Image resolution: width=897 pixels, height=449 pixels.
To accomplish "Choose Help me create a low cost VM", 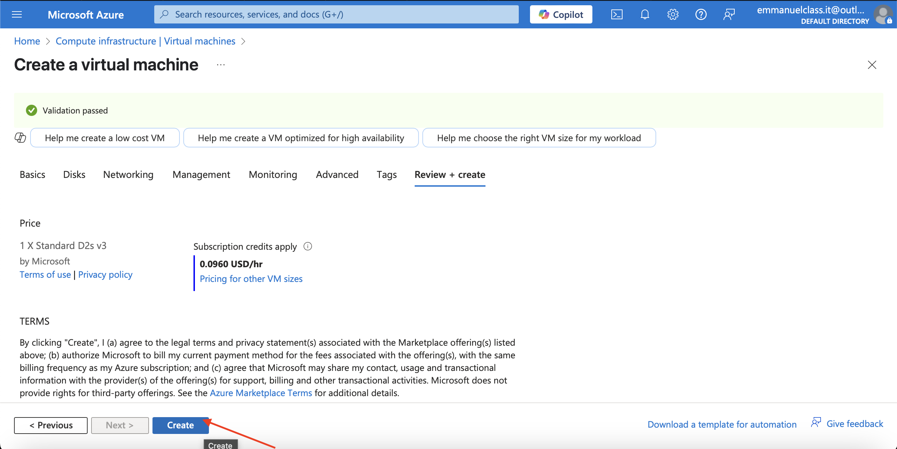I will pos(105,138).
